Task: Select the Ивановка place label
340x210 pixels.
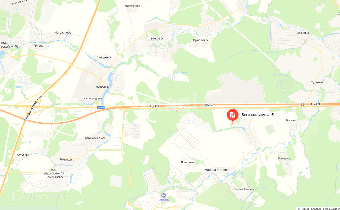Action: tap(303, 33)
